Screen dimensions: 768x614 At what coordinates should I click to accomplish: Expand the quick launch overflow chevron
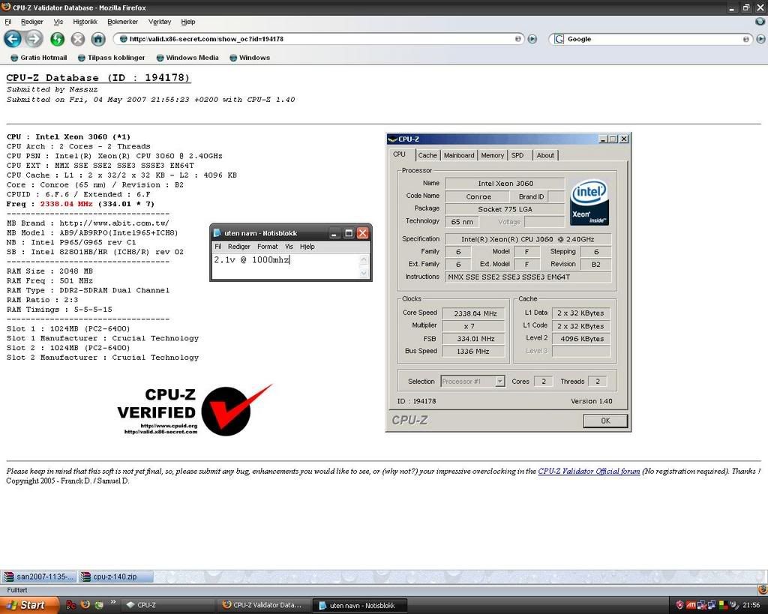[113, 602]
